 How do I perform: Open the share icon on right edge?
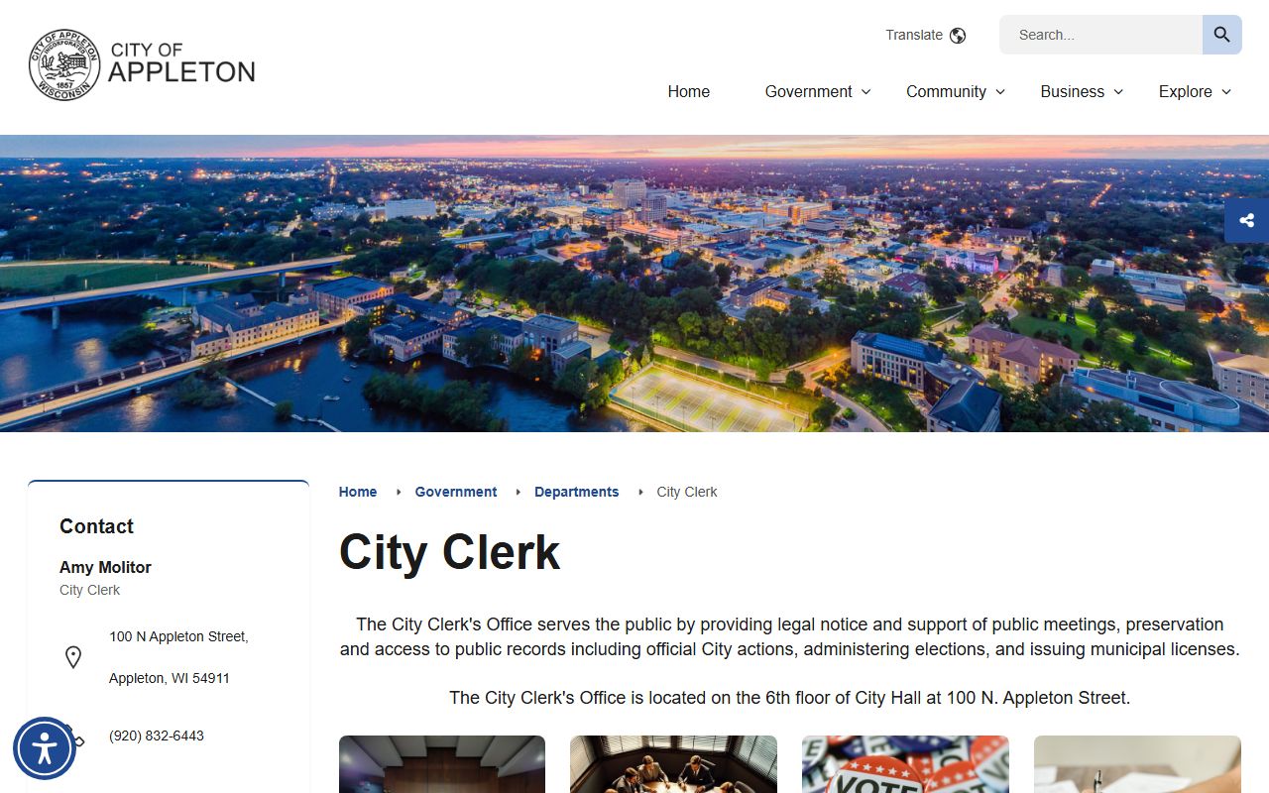pyautogui.click(x=1246, y=220)
